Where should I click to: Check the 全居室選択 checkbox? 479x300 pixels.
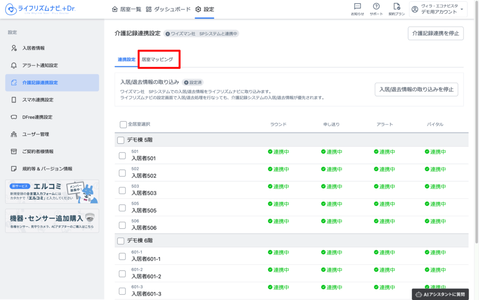(x=123, y=124)
